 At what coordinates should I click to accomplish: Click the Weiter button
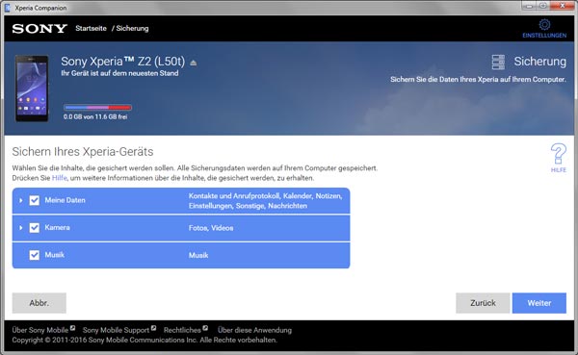click(539, 303)
